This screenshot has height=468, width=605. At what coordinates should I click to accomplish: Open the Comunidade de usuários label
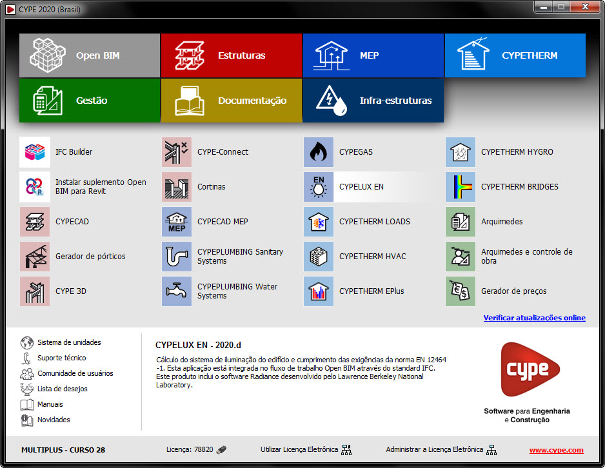75,373
